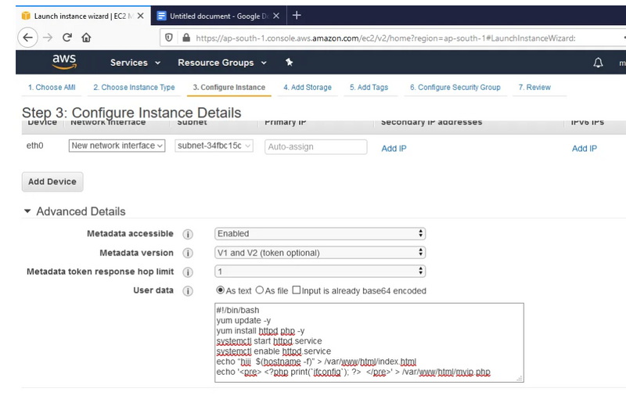Click the Add Device button

(x=52, y=182)
